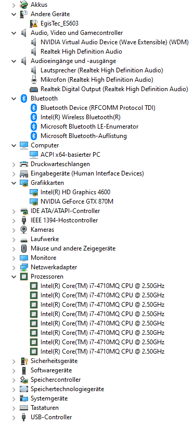Expand the USB-Controller category
196x426 pixels.
14,417
